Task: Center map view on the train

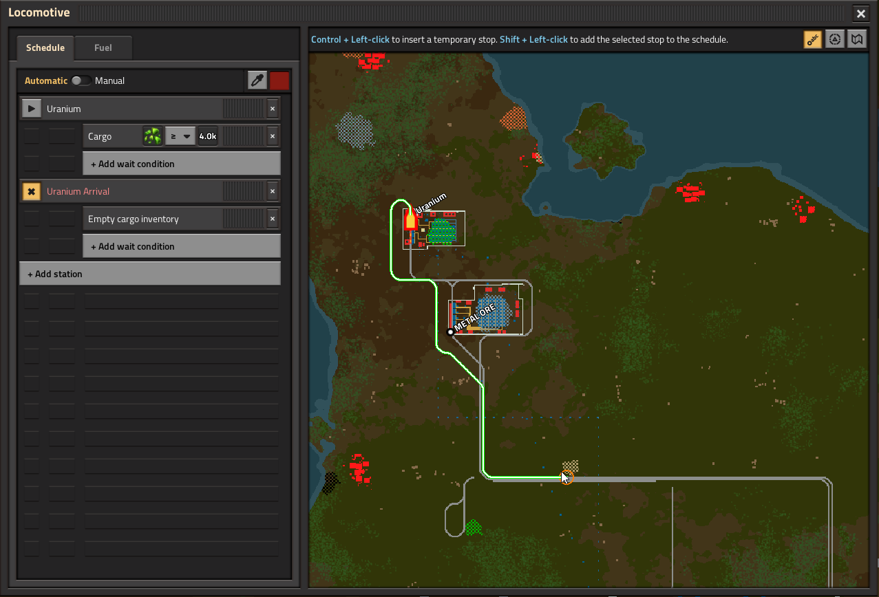Action: pyautogui.click(x=835, y=39)
